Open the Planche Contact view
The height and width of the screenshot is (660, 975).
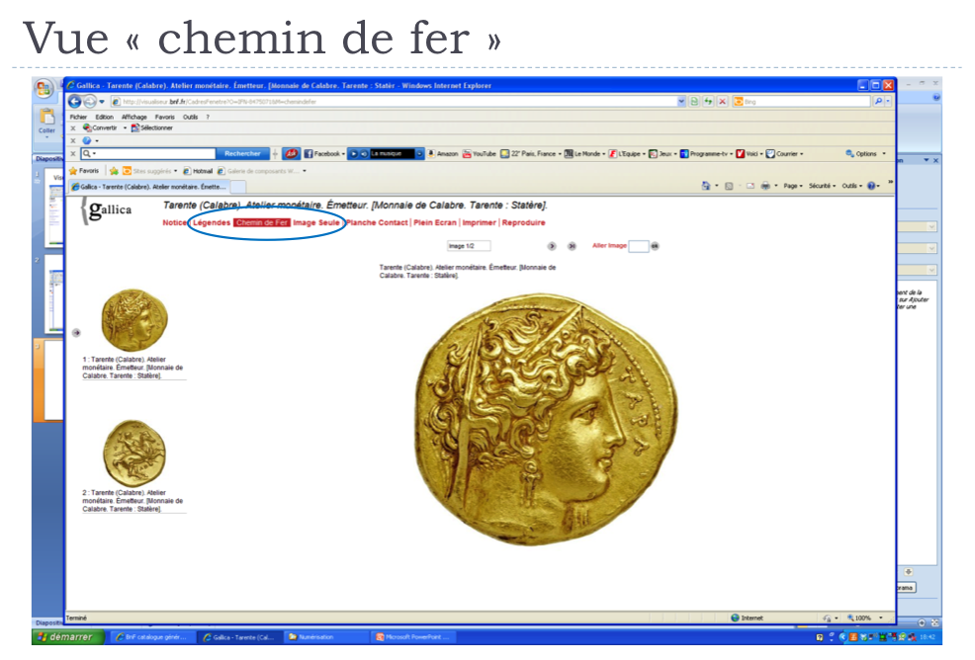377,222
